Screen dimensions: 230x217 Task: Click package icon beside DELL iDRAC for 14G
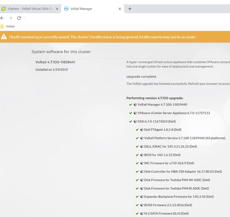click(x=142, y=146)
